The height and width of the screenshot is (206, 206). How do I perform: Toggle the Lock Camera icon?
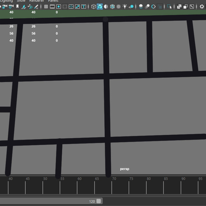tap(4, 7)
